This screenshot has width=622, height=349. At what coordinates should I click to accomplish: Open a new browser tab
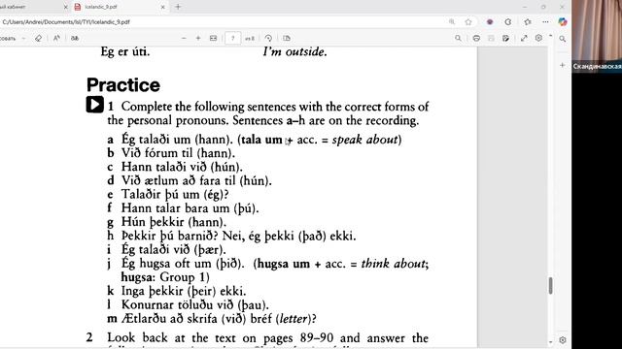pyautogui.click(x=178, y=7)
